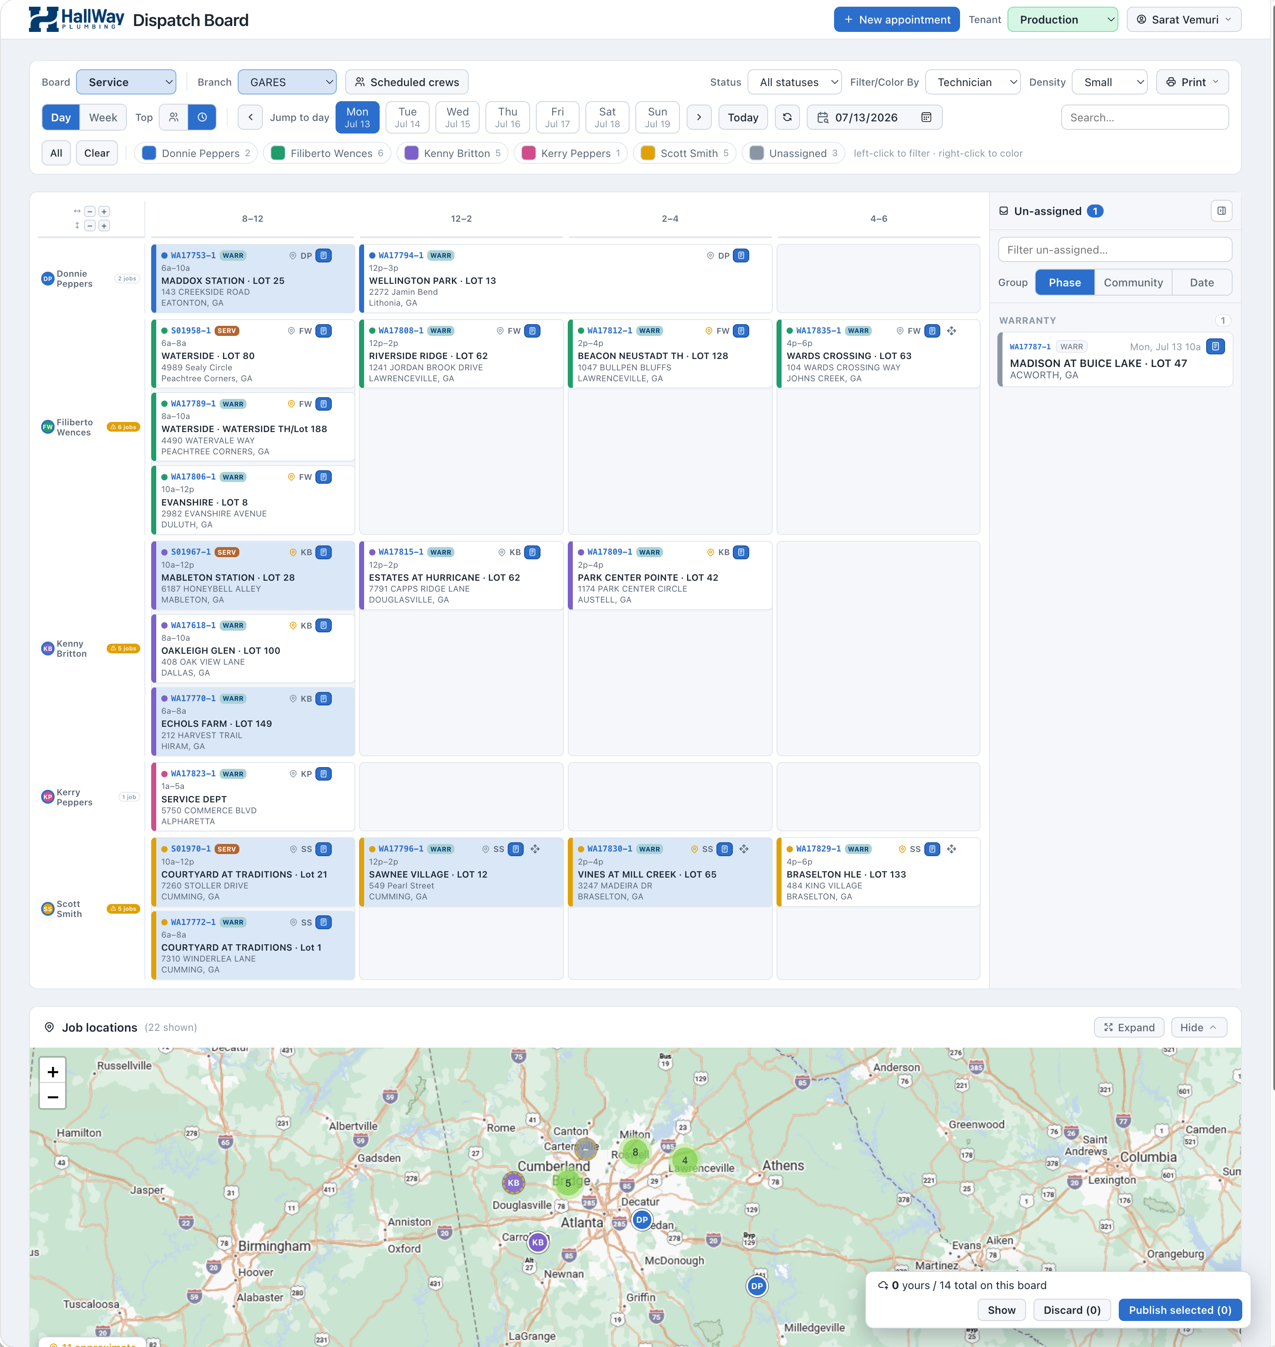The image size is (1275, 1347).
Task: Select Tue Jul 14 day tab
Action: pos(407,117)
